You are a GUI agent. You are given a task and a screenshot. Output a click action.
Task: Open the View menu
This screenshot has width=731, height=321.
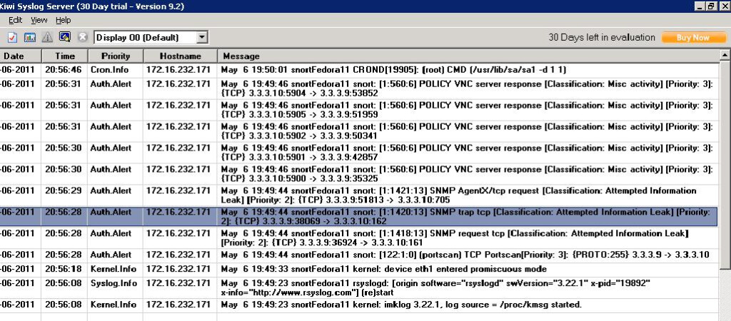[39, 20]
